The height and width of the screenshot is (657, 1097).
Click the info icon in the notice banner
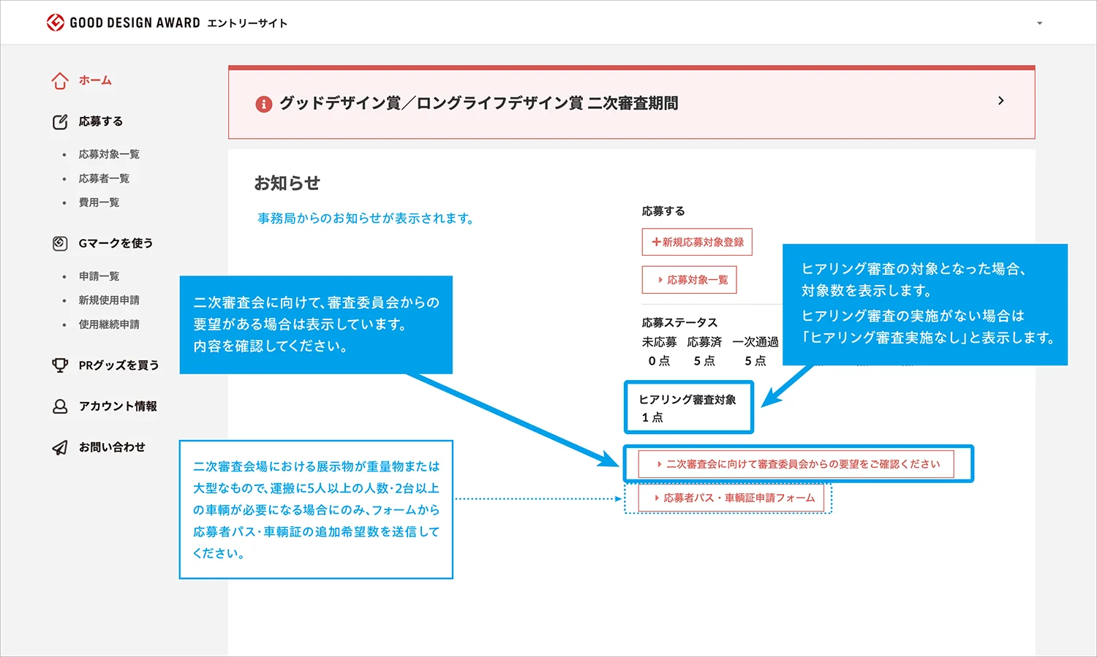point(264,103)
